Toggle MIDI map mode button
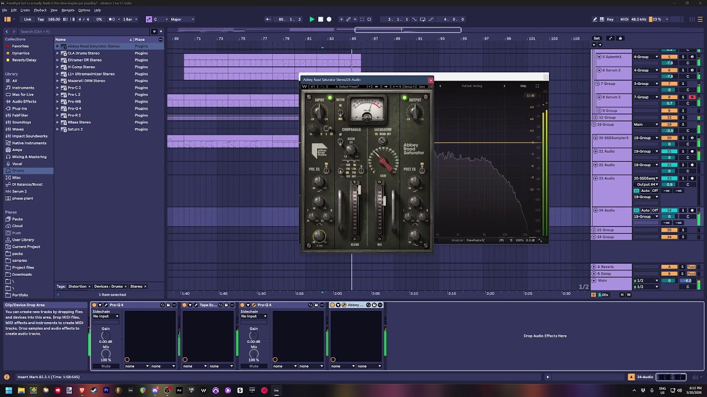 (624, 19)
